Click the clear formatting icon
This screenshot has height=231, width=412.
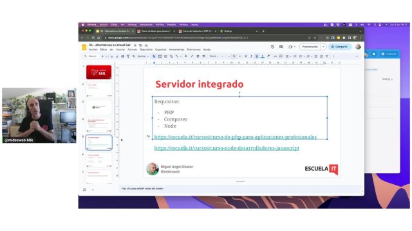pyautogui.click(x=327, y=56)
